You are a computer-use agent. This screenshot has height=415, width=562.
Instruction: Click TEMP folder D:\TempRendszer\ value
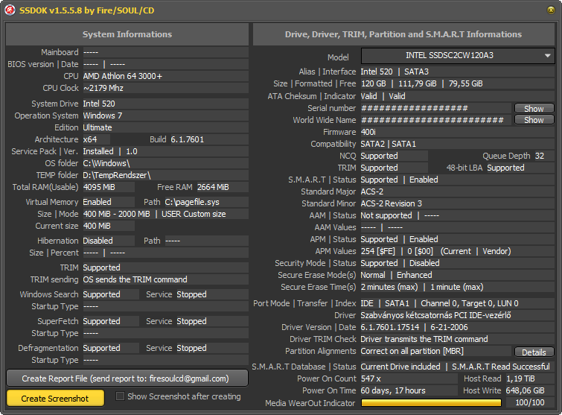[117, 175]
